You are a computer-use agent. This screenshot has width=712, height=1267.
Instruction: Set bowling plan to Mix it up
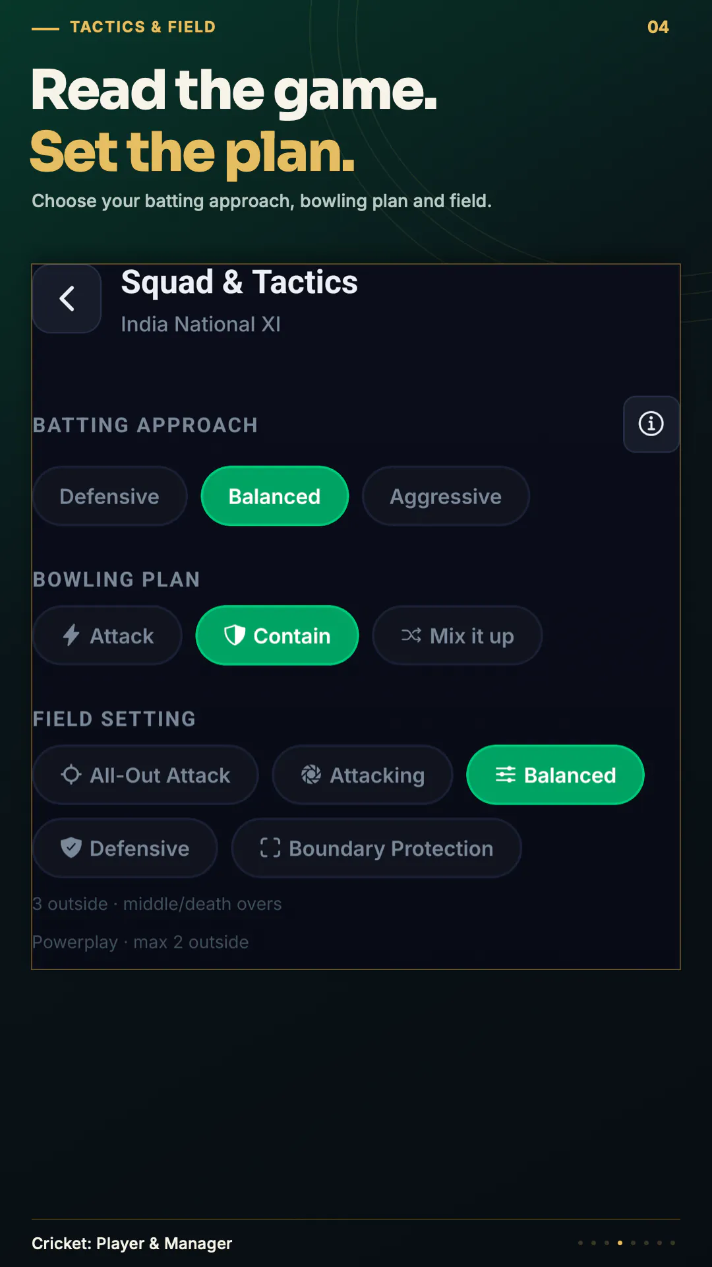pos(458,635)
